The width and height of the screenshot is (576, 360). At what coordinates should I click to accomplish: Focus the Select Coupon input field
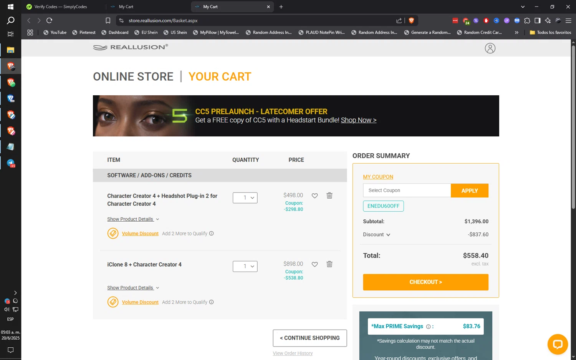tap(407, 191)
